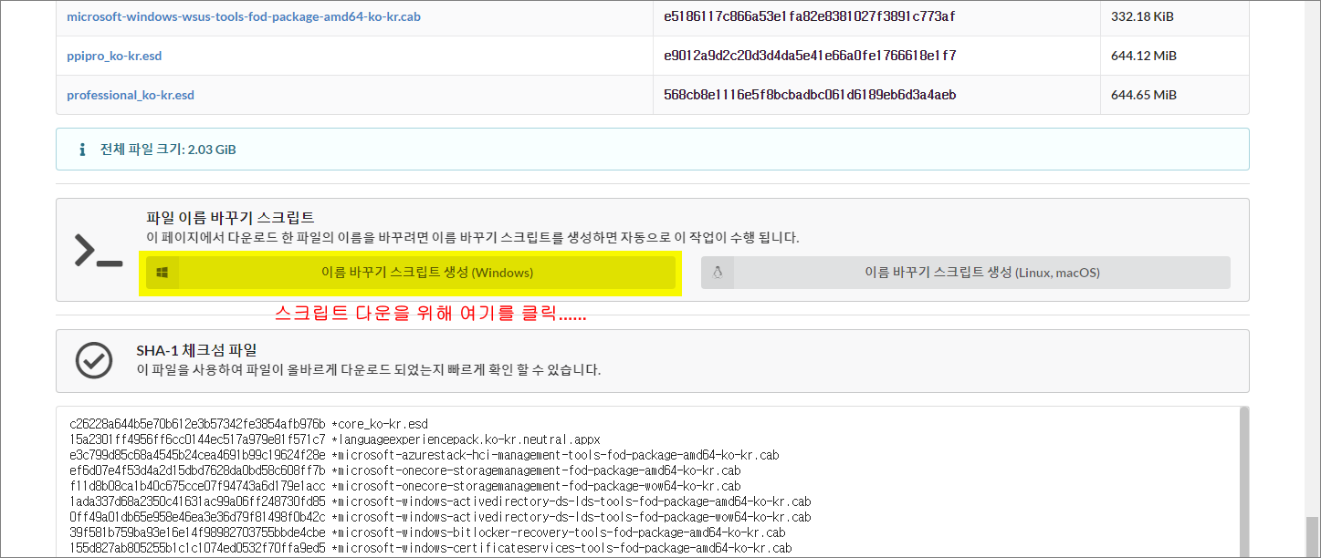Click the rename script description sentence

472,238
